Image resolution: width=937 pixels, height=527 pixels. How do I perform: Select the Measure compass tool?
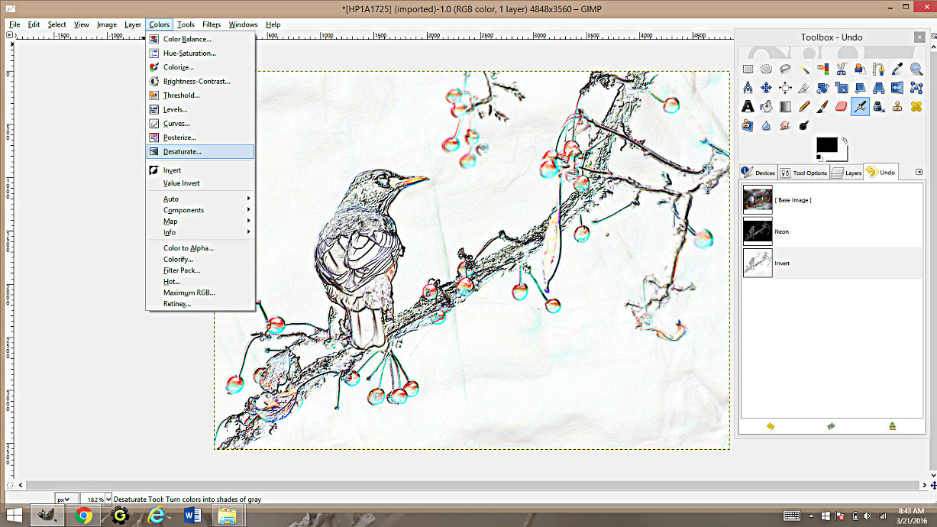coord(748,87)
